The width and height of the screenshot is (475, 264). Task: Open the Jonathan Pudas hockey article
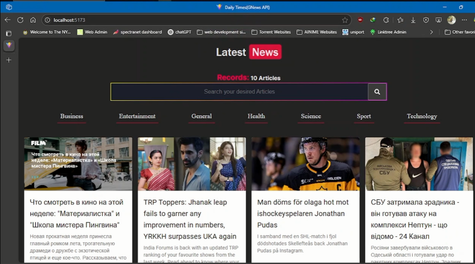click(305, 213)
